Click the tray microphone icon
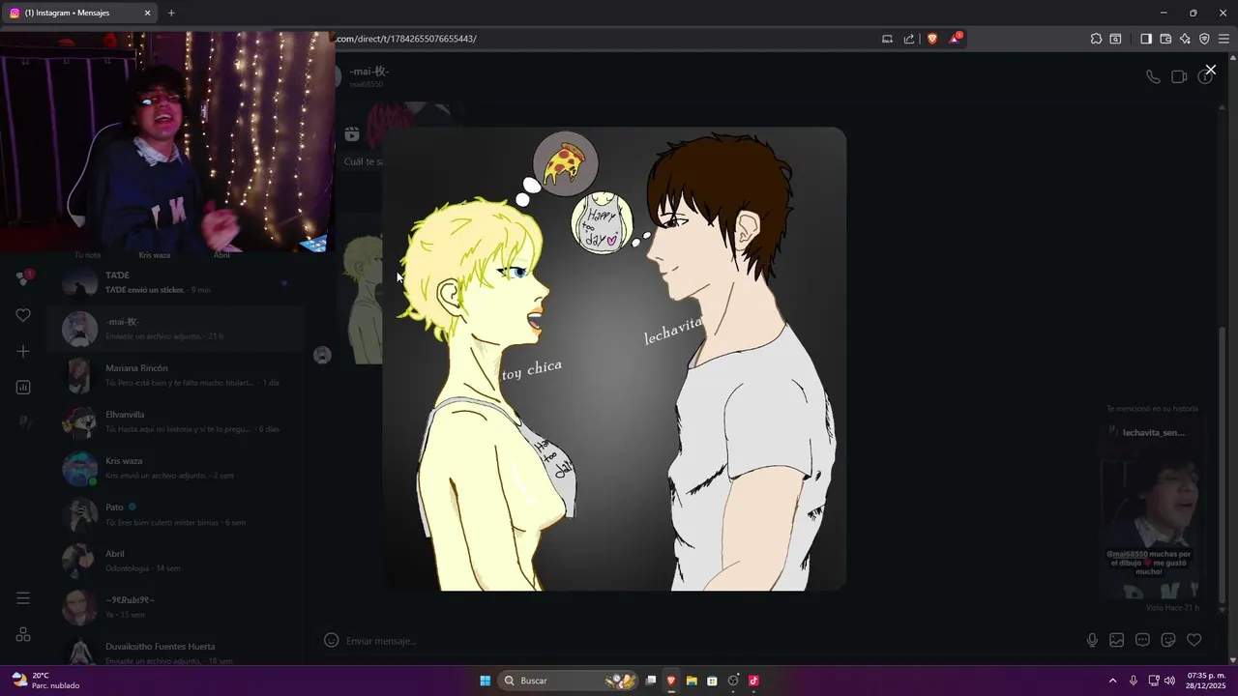 (x=1134, y=681)
